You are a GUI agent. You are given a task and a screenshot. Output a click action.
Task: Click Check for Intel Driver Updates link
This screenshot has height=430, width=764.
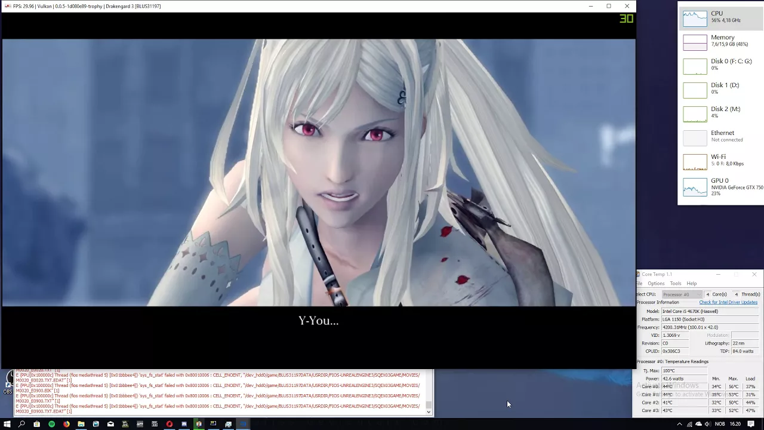click(x=728, y=302)
